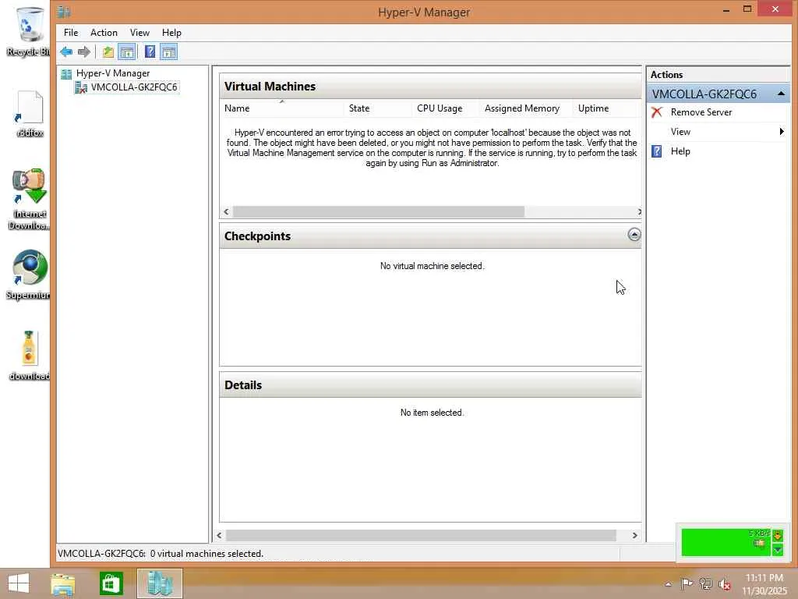Toggle the Show/Hide Action Pane icon
Screen dimensions: 798x599
169,52
